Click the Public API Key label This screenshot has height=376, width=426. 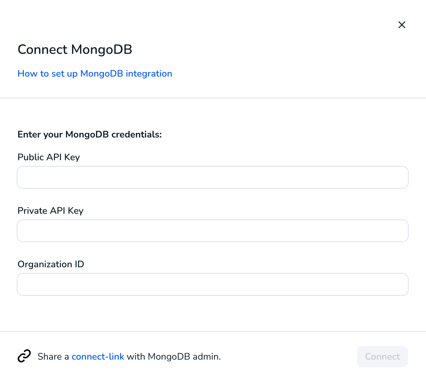(49, 157)
